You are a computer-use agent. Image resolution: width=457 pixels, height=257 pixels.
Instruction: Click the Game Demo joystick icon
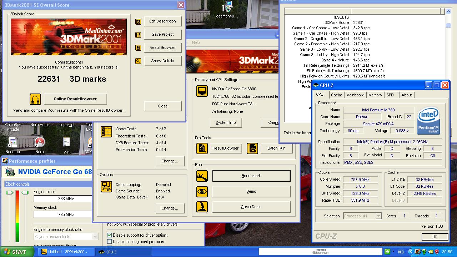point(202,207)
